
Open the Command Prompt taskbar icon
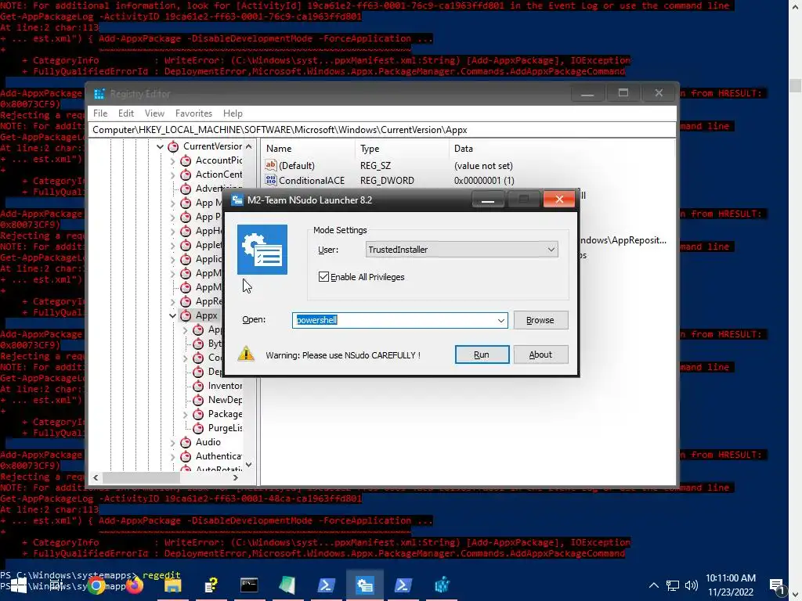click(249, 585)
